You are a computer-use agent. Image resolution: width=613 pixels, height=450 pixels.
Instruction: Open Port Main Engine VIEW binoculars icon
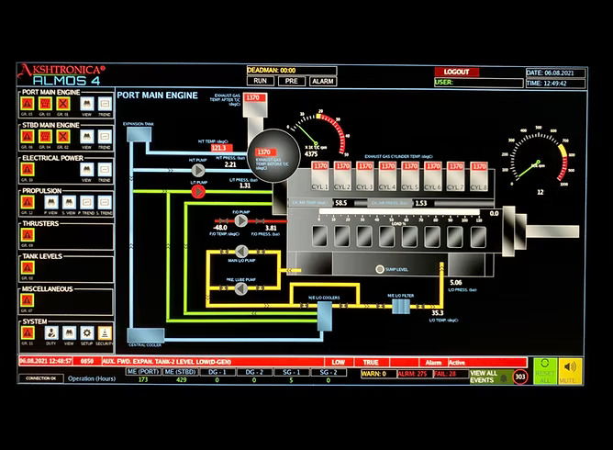click(87, 104)
